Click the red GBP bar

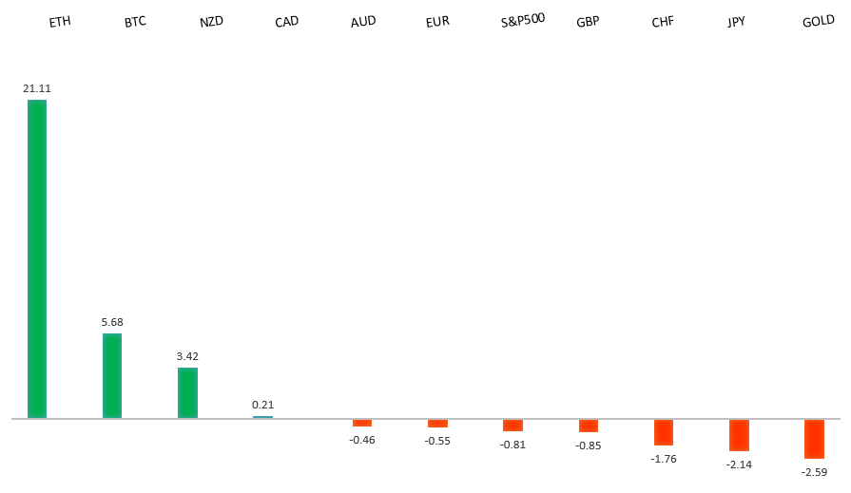[589, 426]
